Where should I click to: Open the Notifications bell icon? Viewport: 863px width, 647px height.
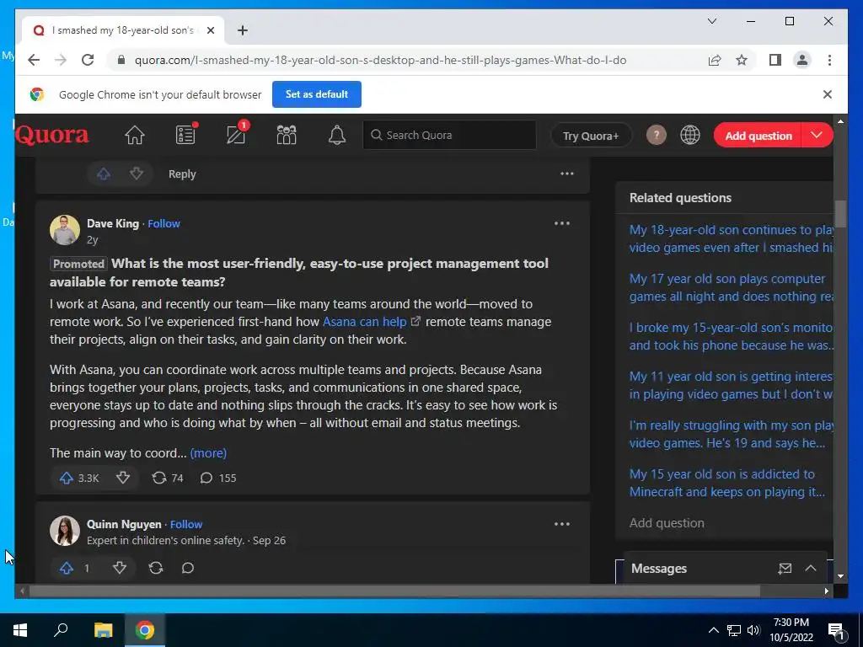click(337, 135)
